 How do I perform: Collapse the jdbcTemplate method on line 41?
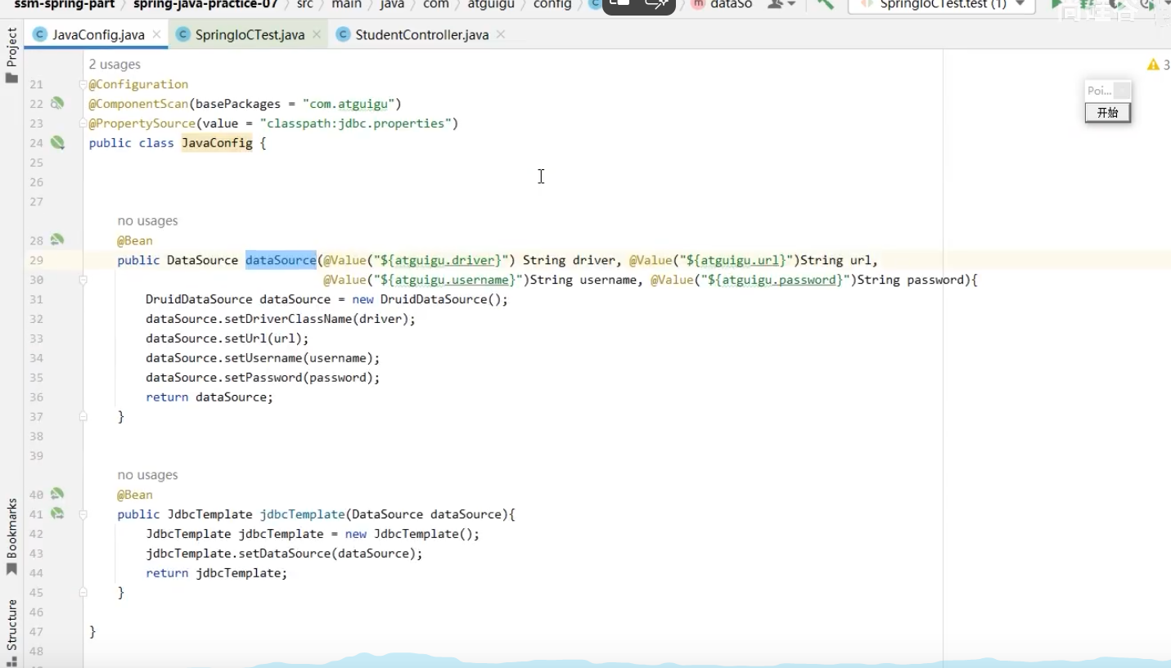[x=83, y=514]
